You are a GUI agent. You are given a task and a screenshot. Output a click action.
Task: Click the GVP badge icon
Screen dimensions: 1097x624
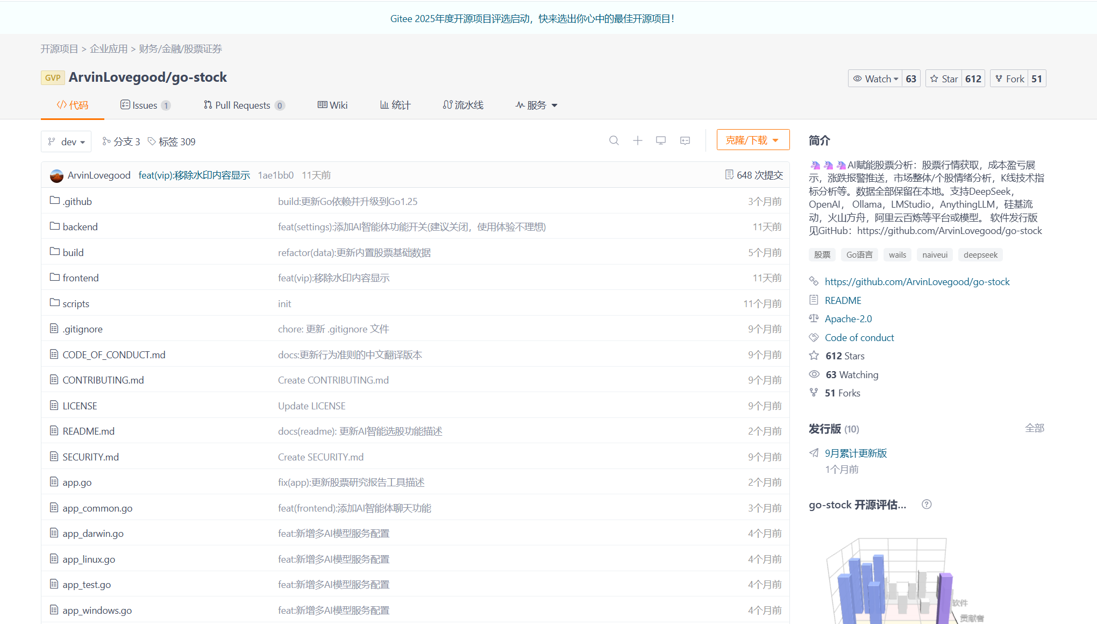click(x=53, y=77)
